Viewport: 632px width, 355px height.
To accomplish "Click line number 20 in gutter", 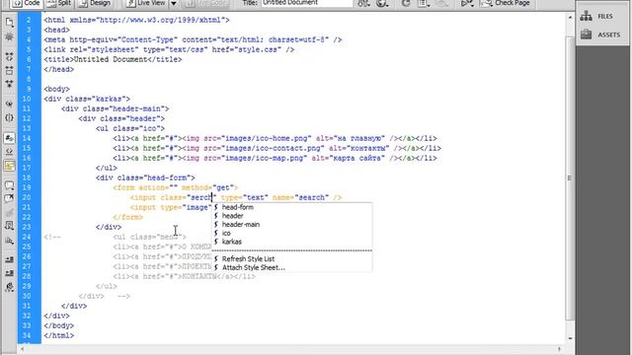I will pos(27,197).
